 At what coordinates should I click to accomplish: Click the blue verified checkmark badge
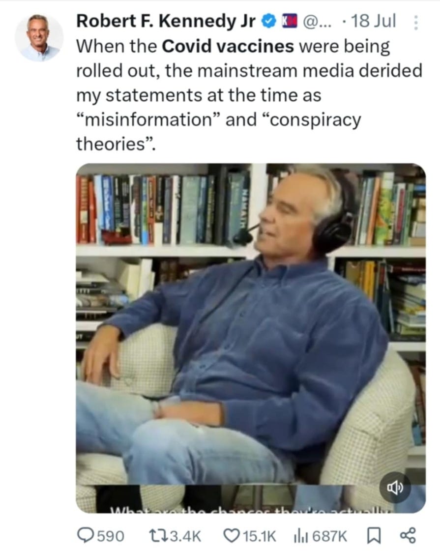click(269, 22)
